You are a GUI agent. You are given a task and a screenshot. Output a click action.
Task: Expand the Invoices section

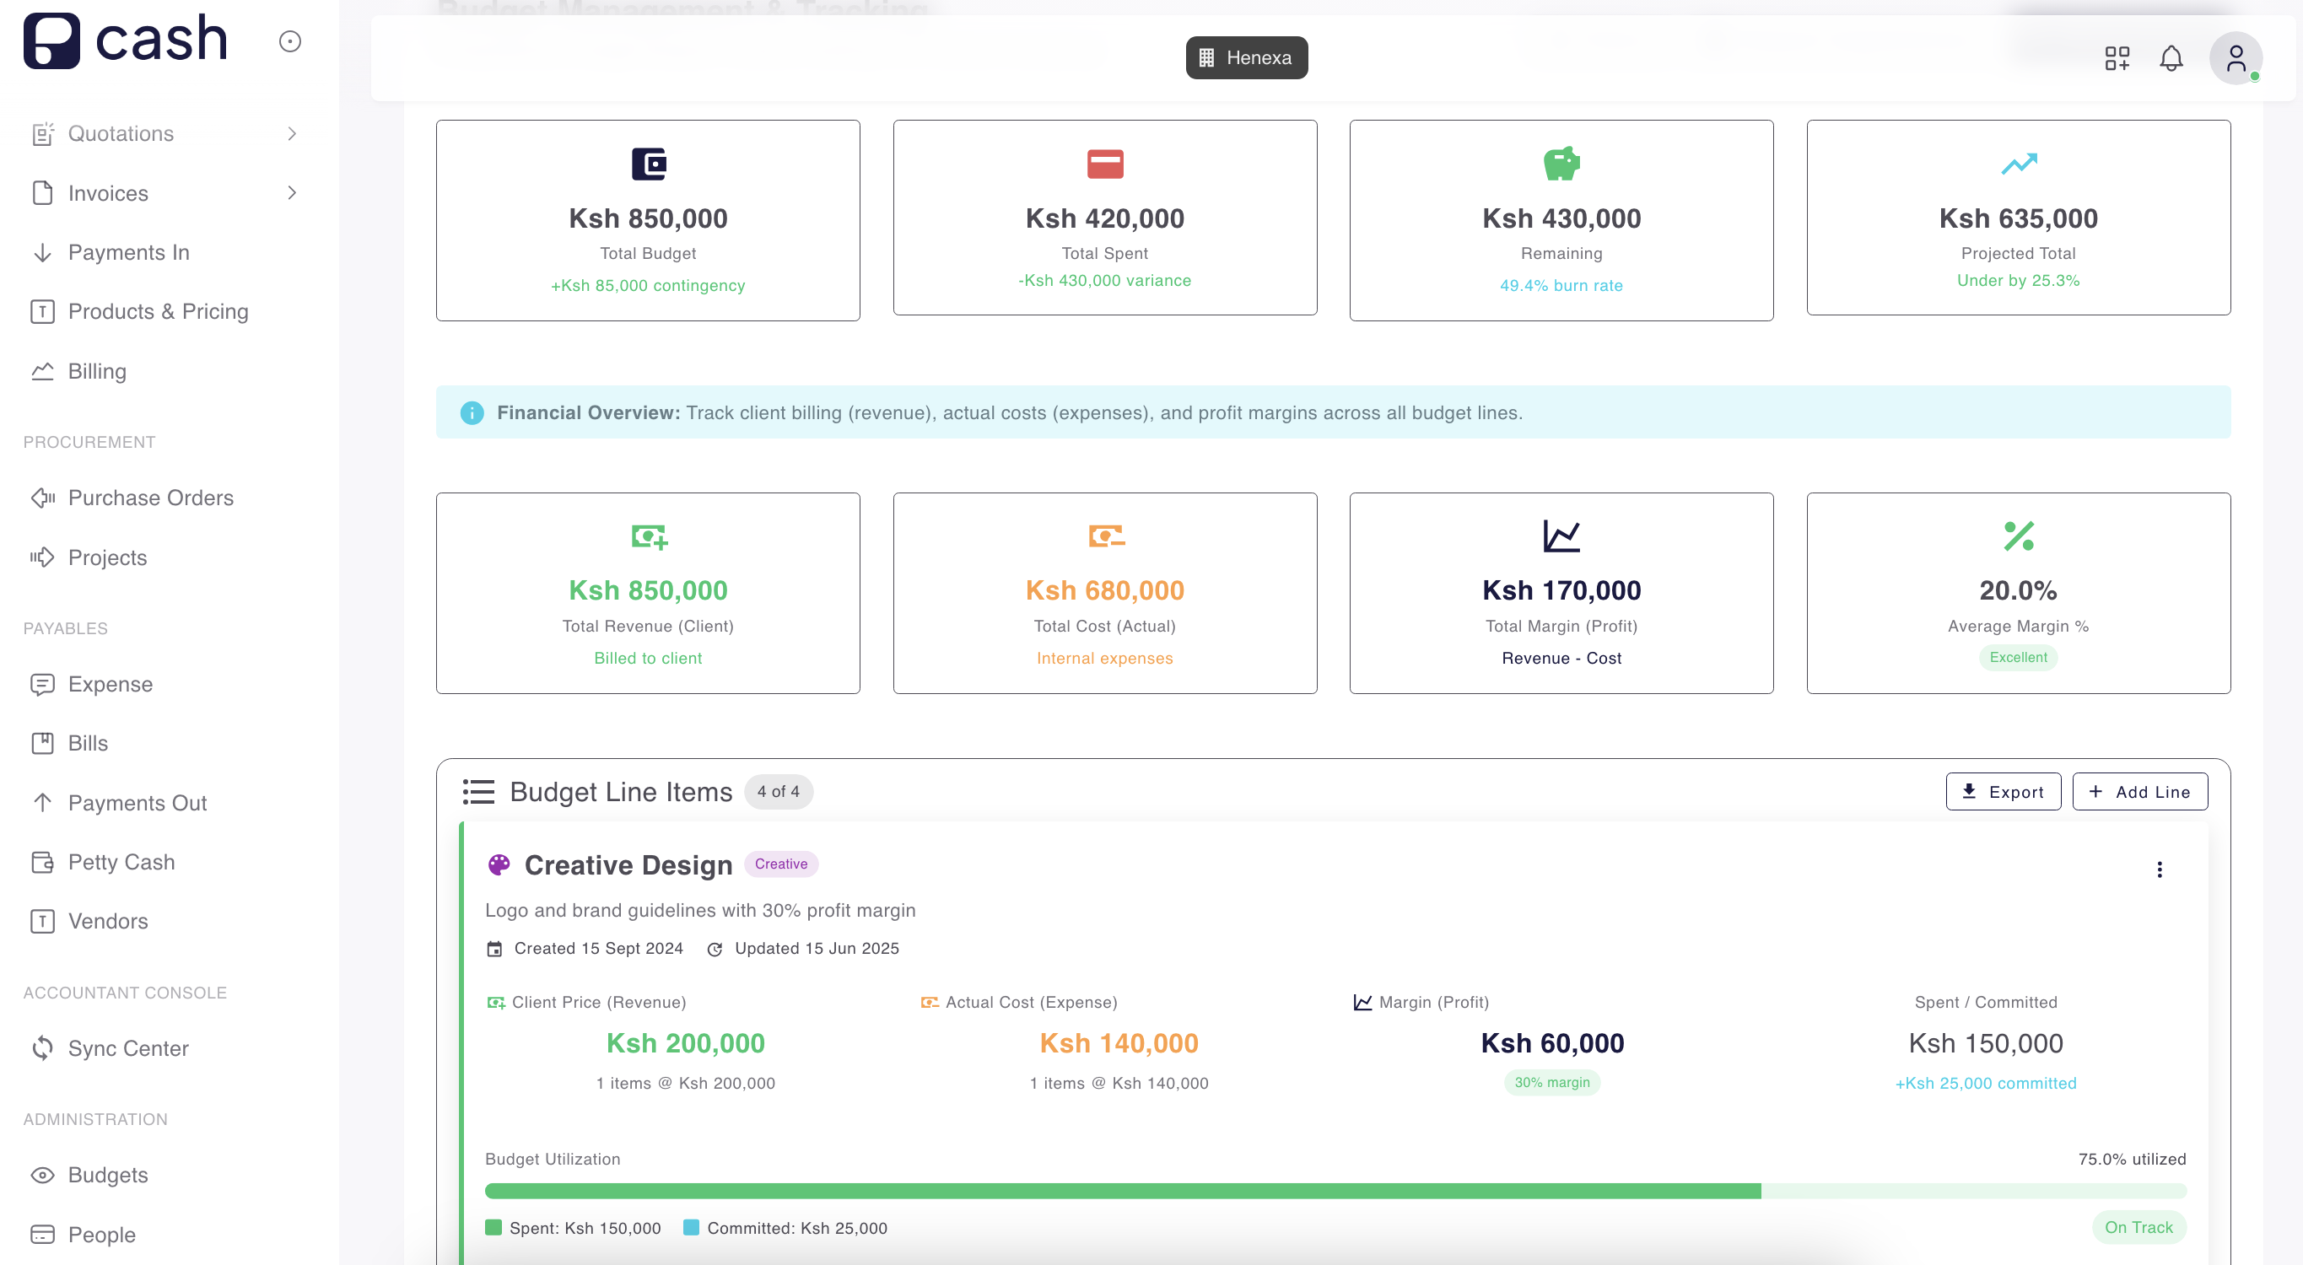[x=294, y=192]
